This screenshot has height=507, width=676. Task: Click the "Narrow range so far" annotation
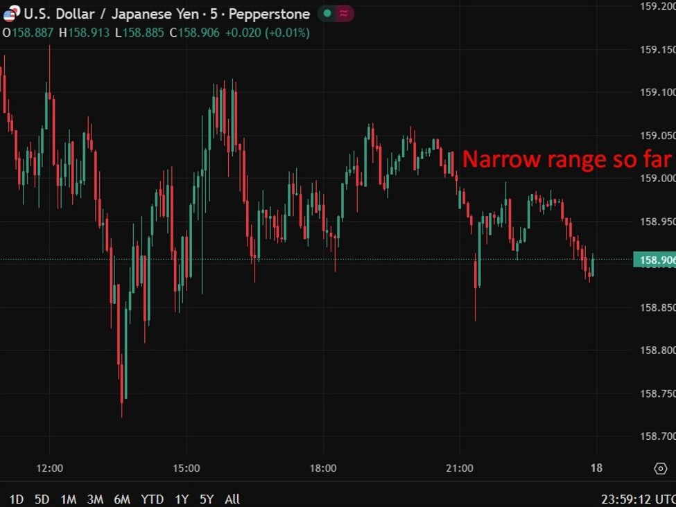566,159
